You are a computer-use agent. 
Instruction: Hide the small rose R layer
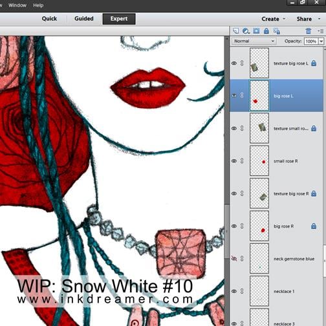(x=234, y=161)
